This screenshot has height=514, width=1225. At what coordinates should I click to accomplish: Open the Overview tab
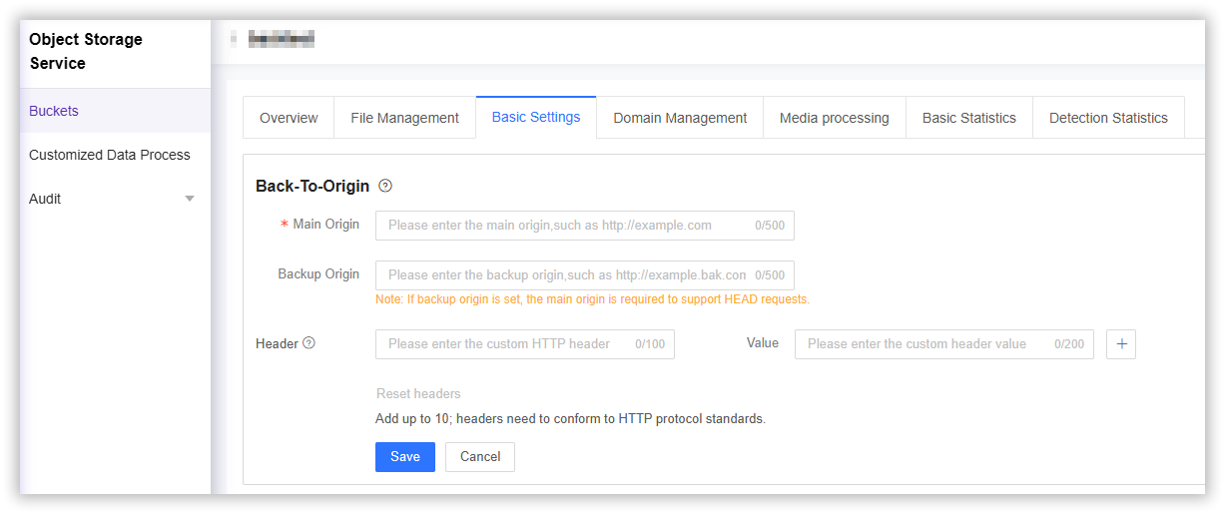[289, 118]
